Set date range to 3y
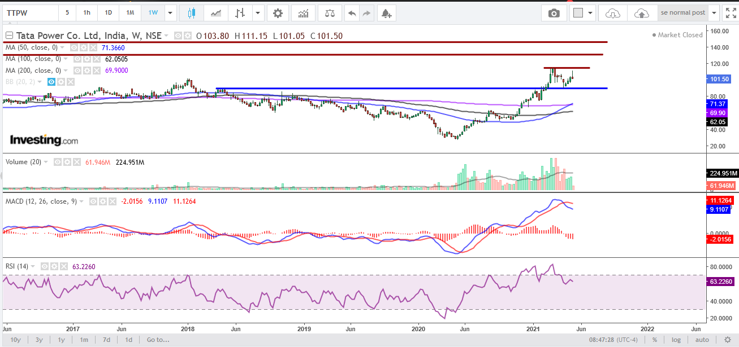739x347 pixels. tap(39, 340)
